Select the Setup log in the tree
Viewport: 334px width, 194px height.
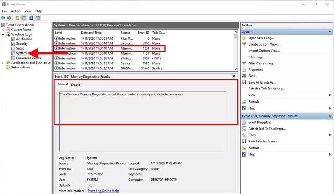pos(20,48)
